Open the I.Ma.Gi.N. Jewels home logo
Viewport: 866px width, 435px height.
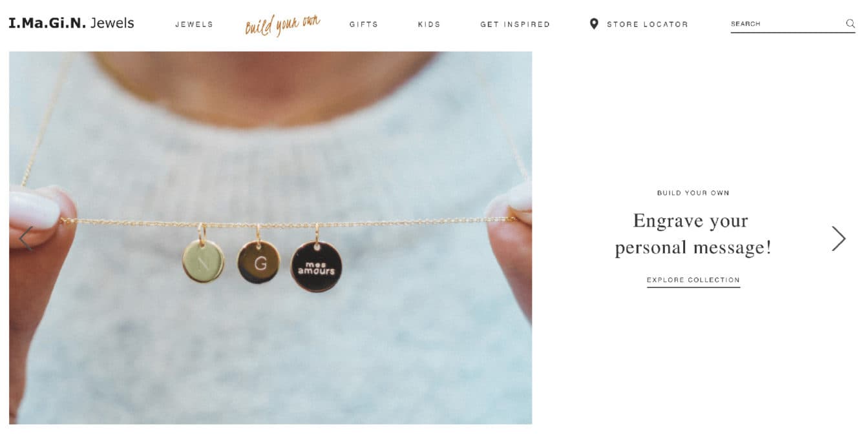click(x=71, y=23)
